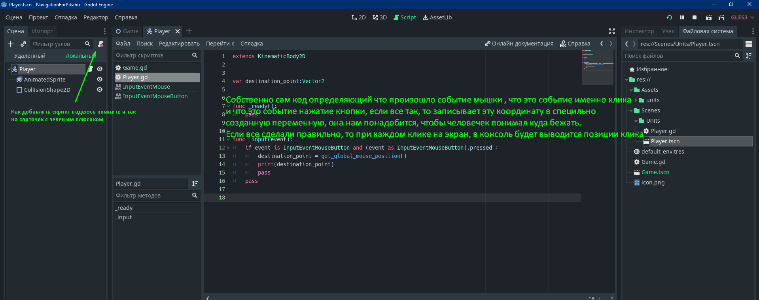Attach a script using the scroll plus icon

pyautogui.click(x=100, y=44)
